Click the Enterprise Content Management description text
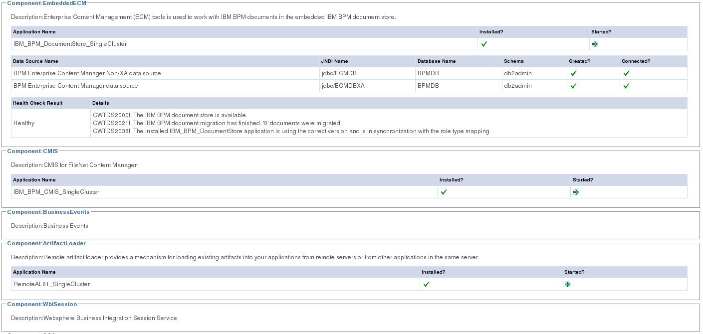 [204, 17]
